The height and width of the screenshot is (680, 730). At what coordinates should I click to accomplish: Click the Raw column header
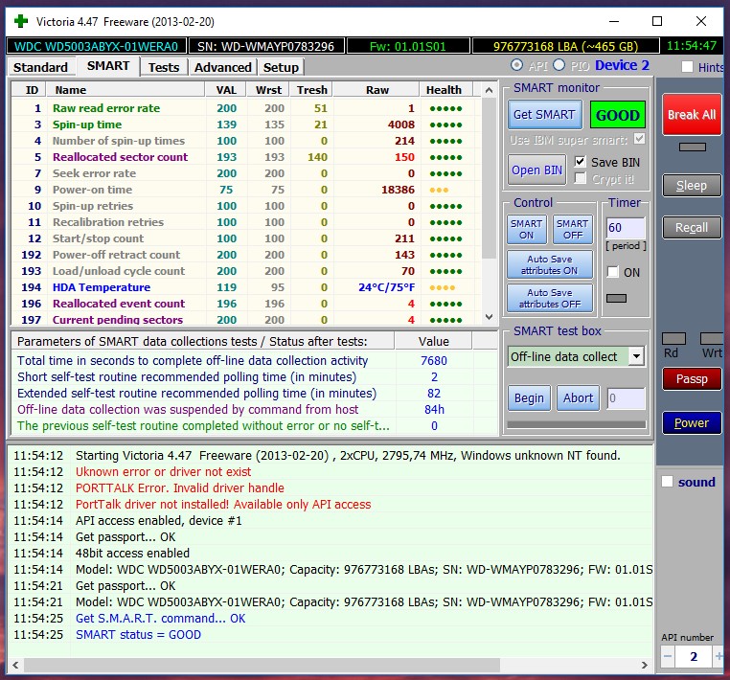coord(376,90)
